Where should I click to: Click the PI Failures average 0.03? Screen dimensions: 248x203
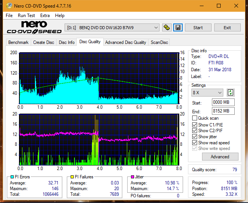tap(115, 183)
